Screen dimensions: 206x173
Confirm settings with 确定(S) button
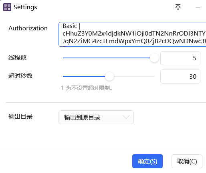pyautogui.click(x=147, y=161)
